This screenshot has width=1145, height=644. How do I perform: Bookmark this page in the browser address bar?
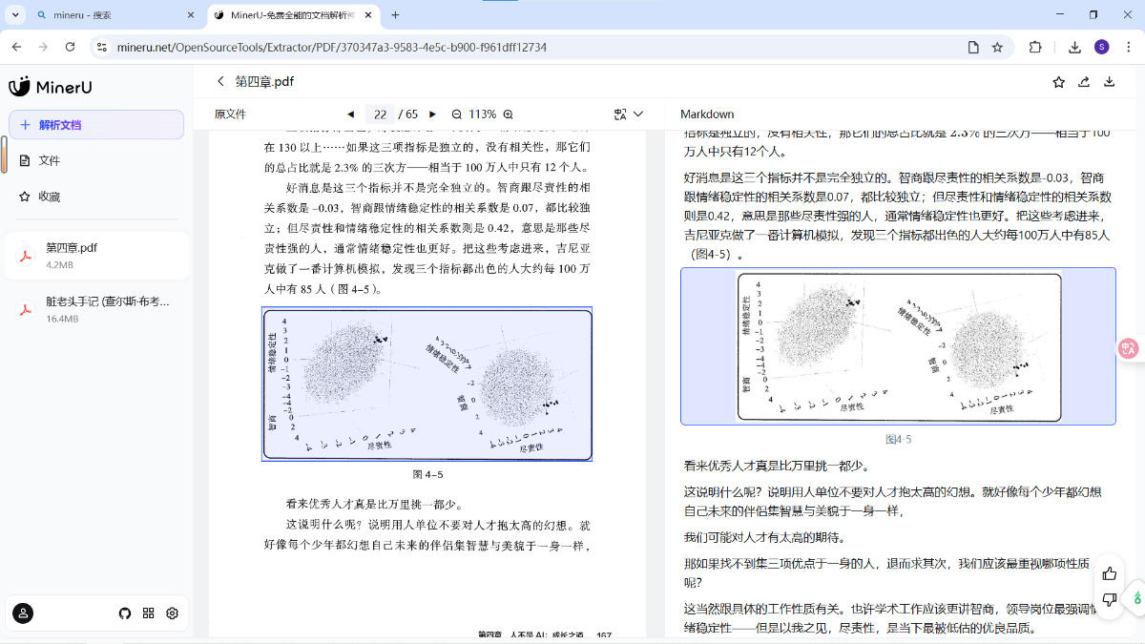coord(997,47)
